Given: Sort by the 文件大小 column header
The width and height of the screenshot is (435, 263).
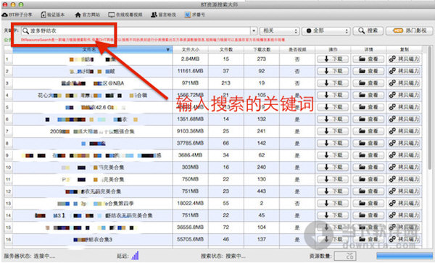Looking at the screenshot, I should pyautogui.click(x=190, y=49).
